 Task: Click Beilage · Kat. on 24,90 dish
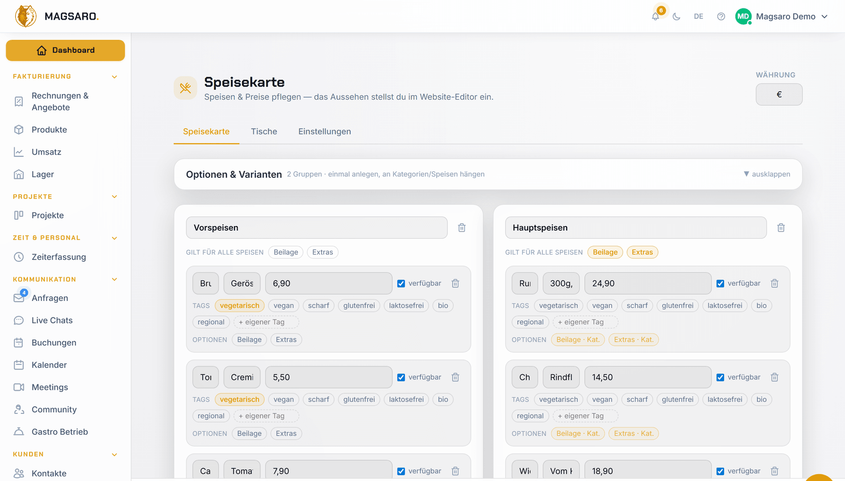click(x=578, y=339)
